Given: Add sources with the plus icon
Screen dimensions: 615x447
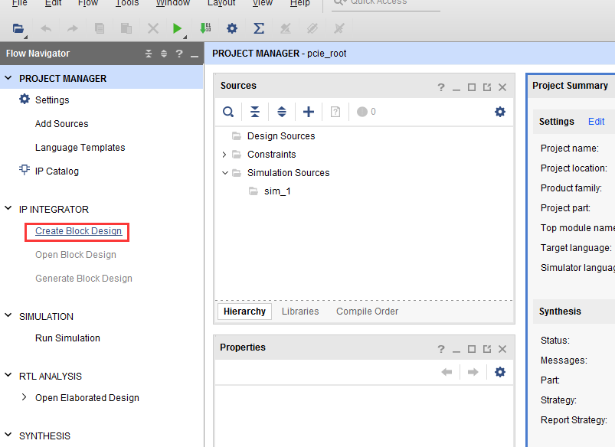Looking at the screenshot, I should (x=309, y=112).
